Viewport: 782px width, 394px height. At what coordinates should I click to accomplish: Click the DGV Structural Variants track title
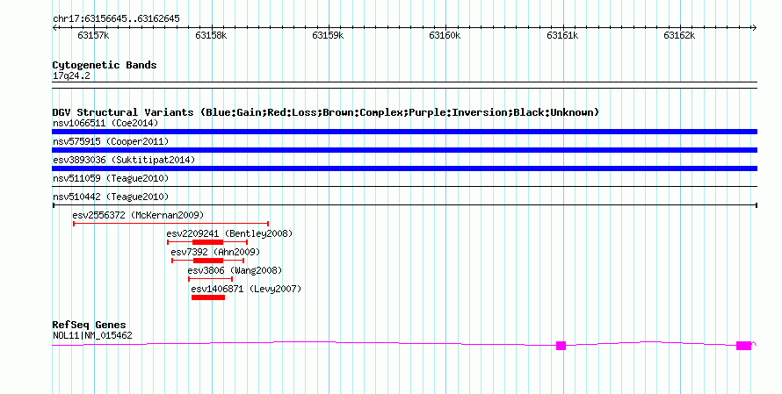tap(326, 112)
